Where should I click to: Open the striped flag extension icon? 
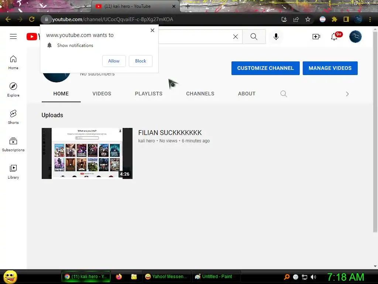pos(323,19)
